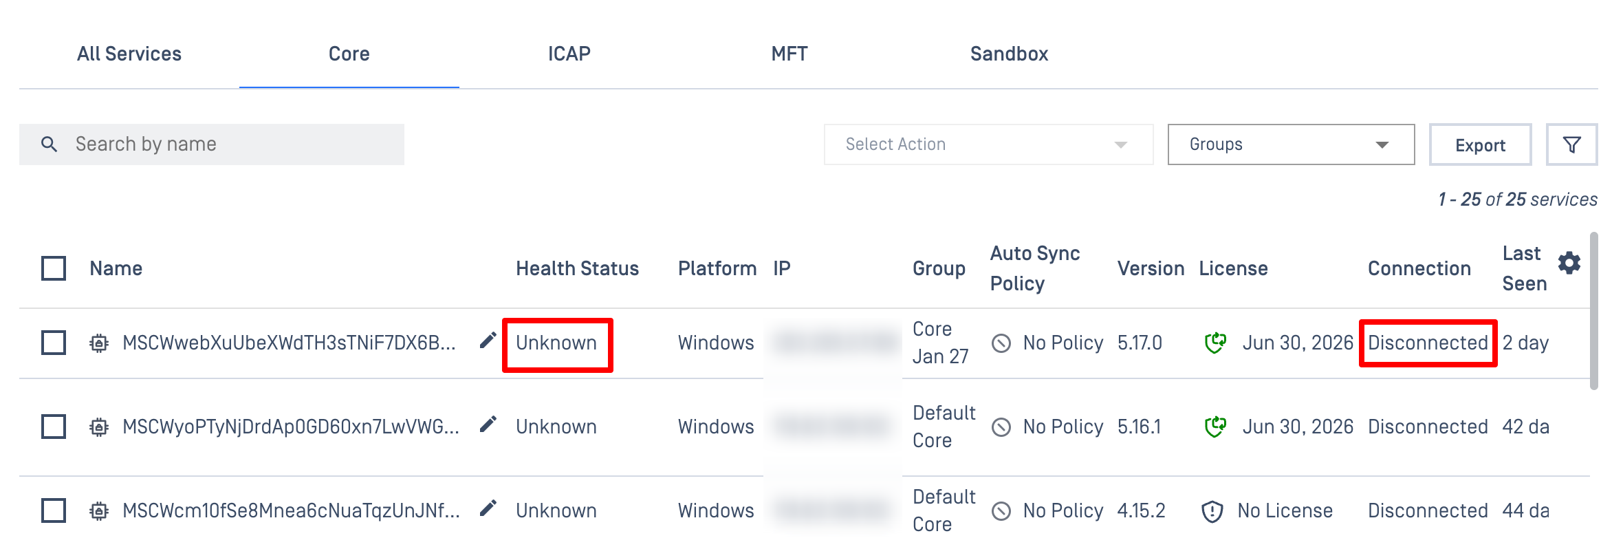Click edit pencil for MSCWcm10fSe8Mnea6cNuaTqzUnJNf service

[488, 508]
